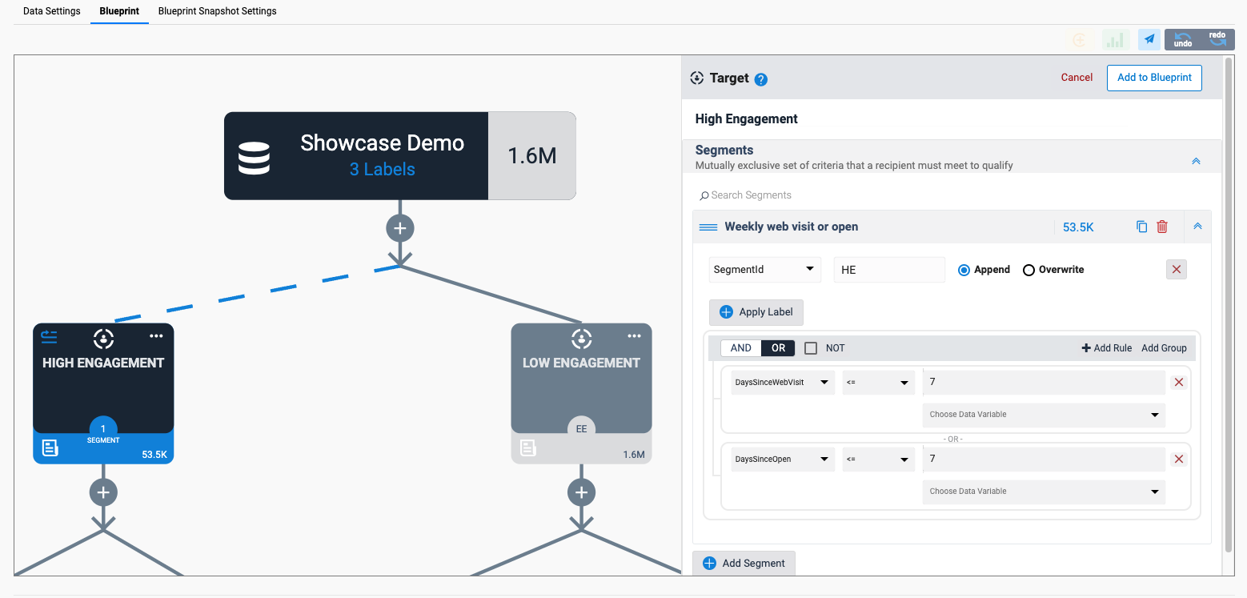Click the document icon on High Engagement card
Image resolution: width=1247 pixels, height=598 pixels.
[x=50, y=448]
